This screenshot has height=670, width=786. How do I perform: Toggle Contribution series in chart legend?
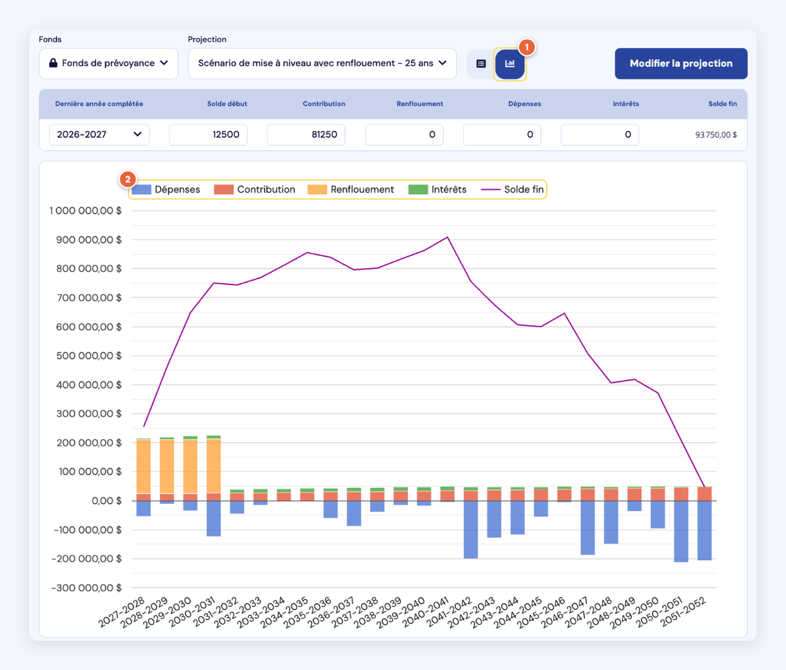tap(255, 190)
